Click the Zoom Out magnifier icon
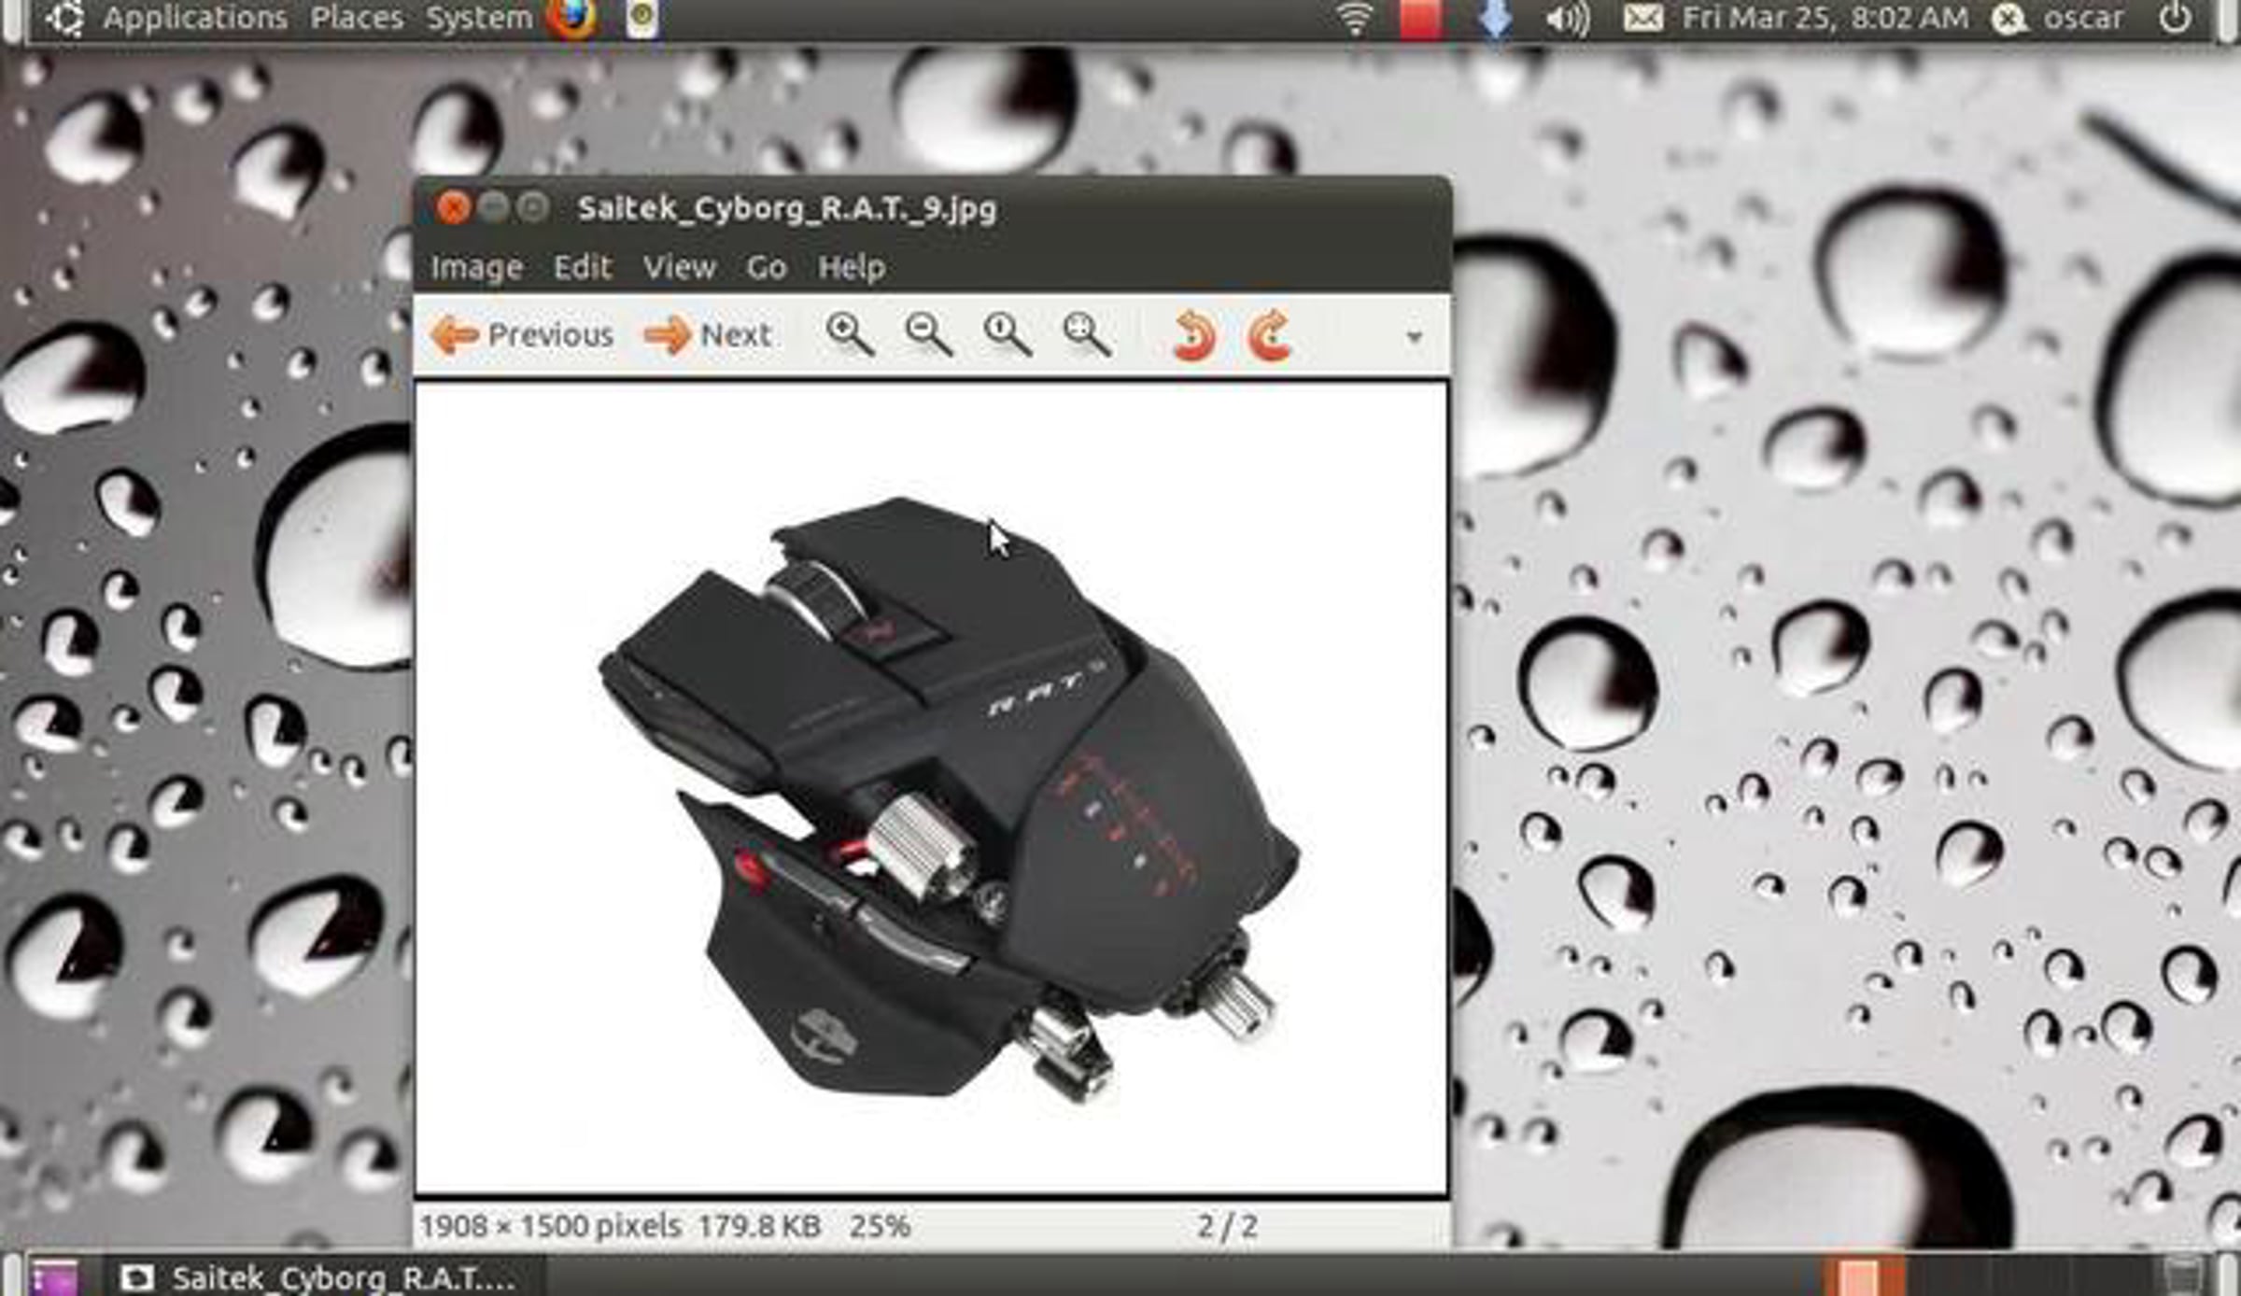 click(x=928, y=333)
